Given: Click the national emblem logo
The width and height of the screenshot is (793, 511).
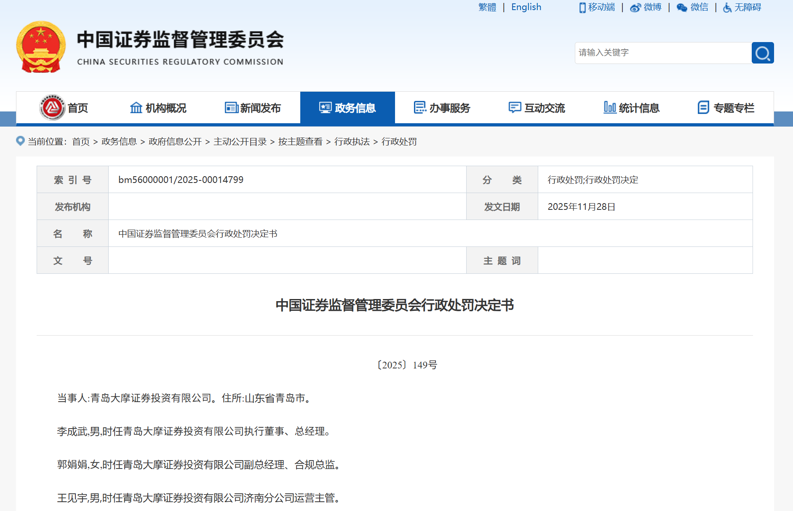Looking at the screenshot, I should (x=41, y=47).
